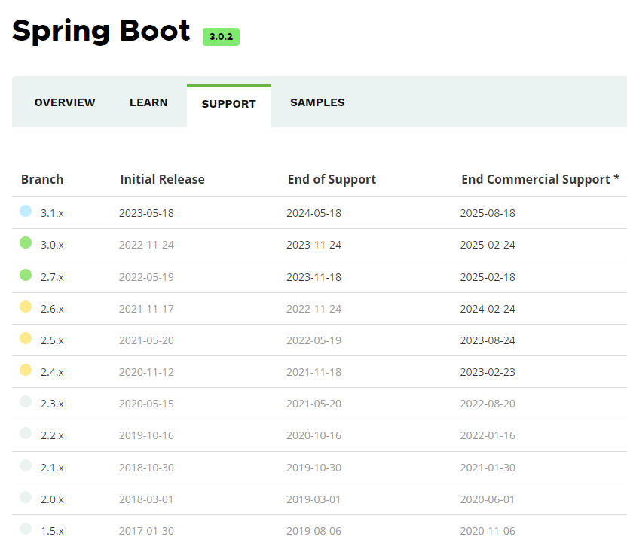Click the grey status dot for 2.0.x
This screenshot has width=627, height=549.
(26, 497)
